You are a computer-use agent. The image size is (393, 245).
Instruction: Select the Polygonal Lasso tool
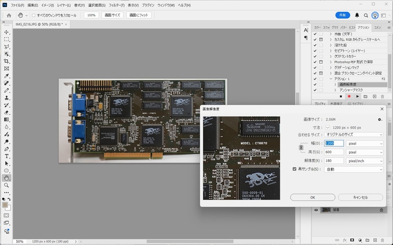point(6,47)
